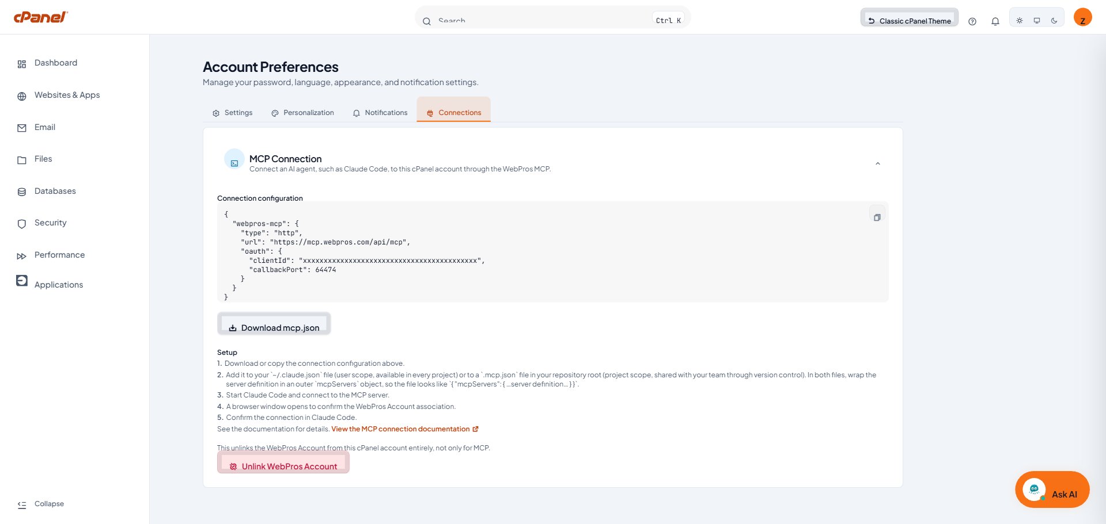Click the mcp.webpros.com url line

pos(325,242)
